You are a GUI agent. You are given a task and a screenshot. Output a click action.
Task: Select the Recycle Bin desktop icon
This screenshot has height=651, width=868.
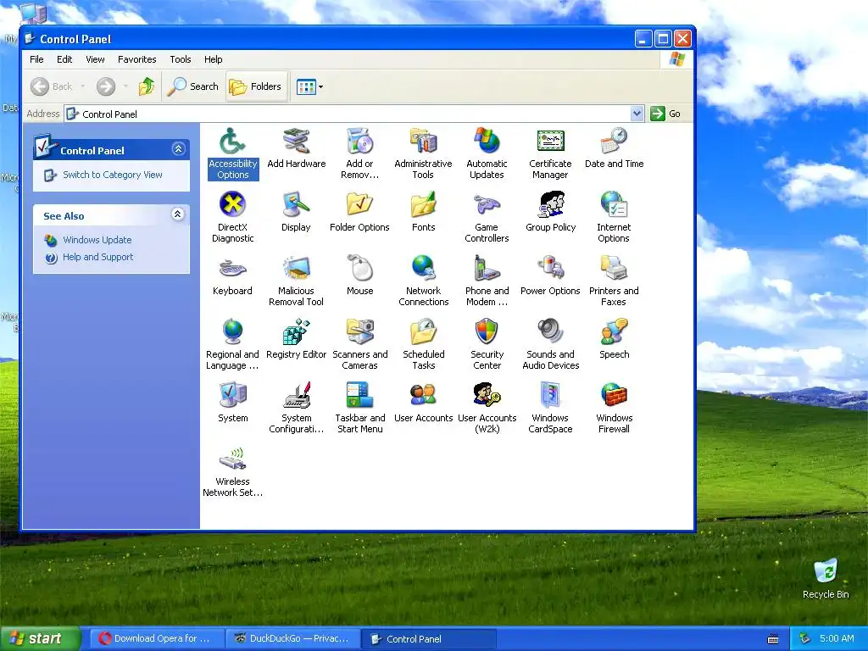point(826,578)
